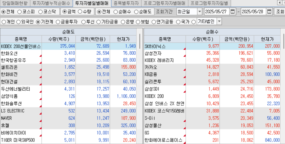Select 연기금등 investor radio button
The width and height of the screenshot is (285, 144).
coord(154,22)
